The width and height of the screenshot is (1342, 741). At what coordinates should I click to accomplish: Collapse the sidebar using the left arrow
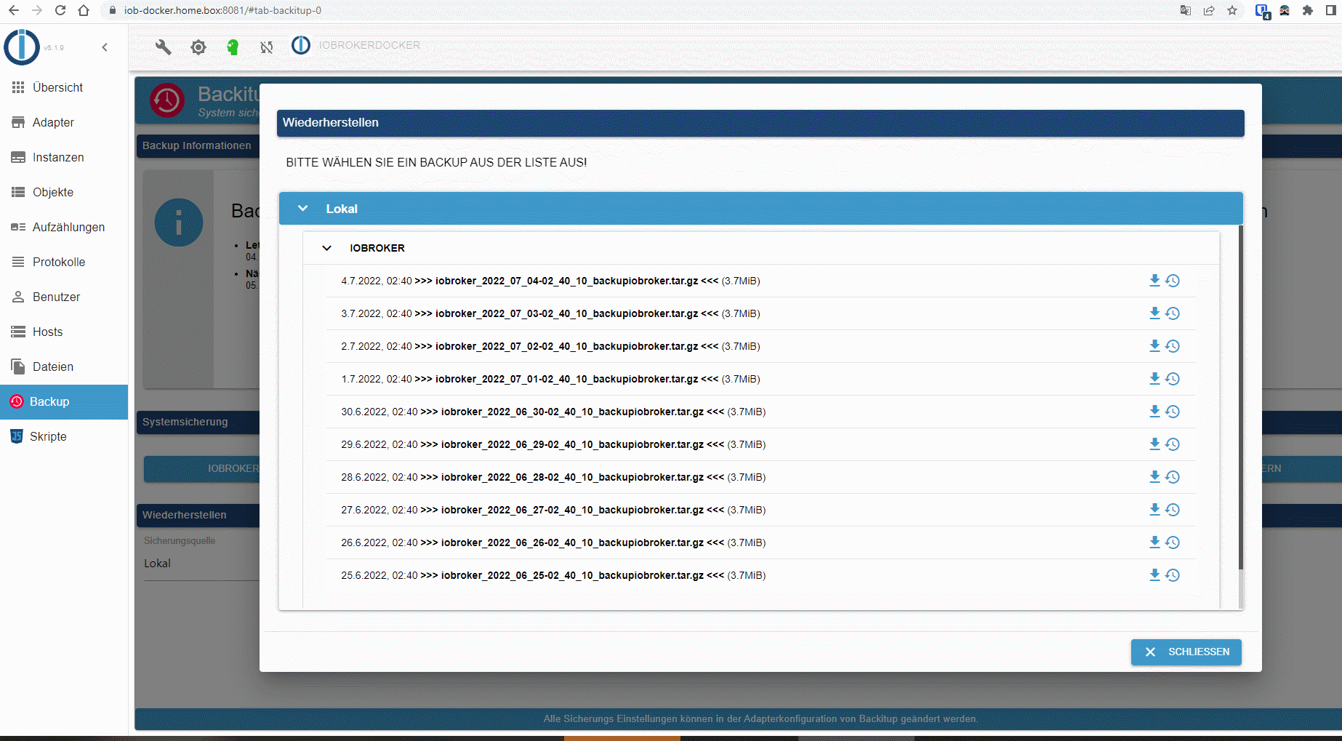(x=105, y=47)
